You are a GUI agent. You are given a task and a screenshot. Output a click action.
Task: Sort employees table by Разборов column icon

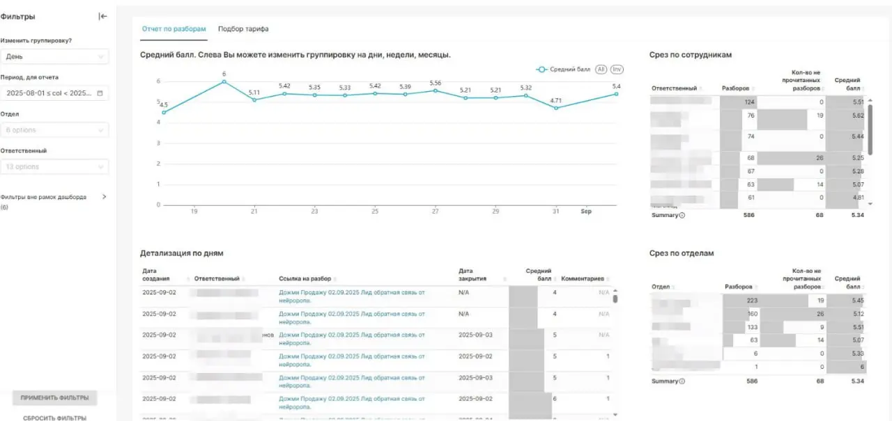click(755, 89)
